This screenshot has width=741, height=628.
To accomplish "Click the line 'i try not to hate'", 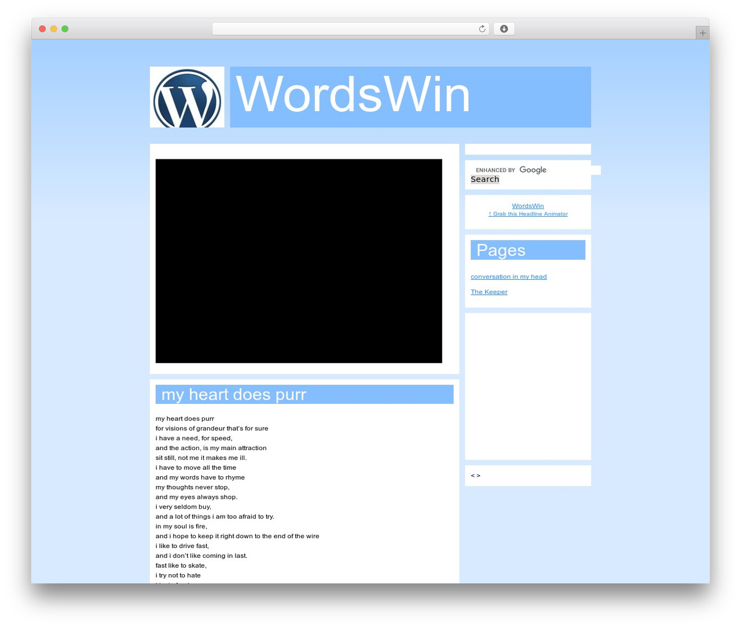I will coord(178,575).
